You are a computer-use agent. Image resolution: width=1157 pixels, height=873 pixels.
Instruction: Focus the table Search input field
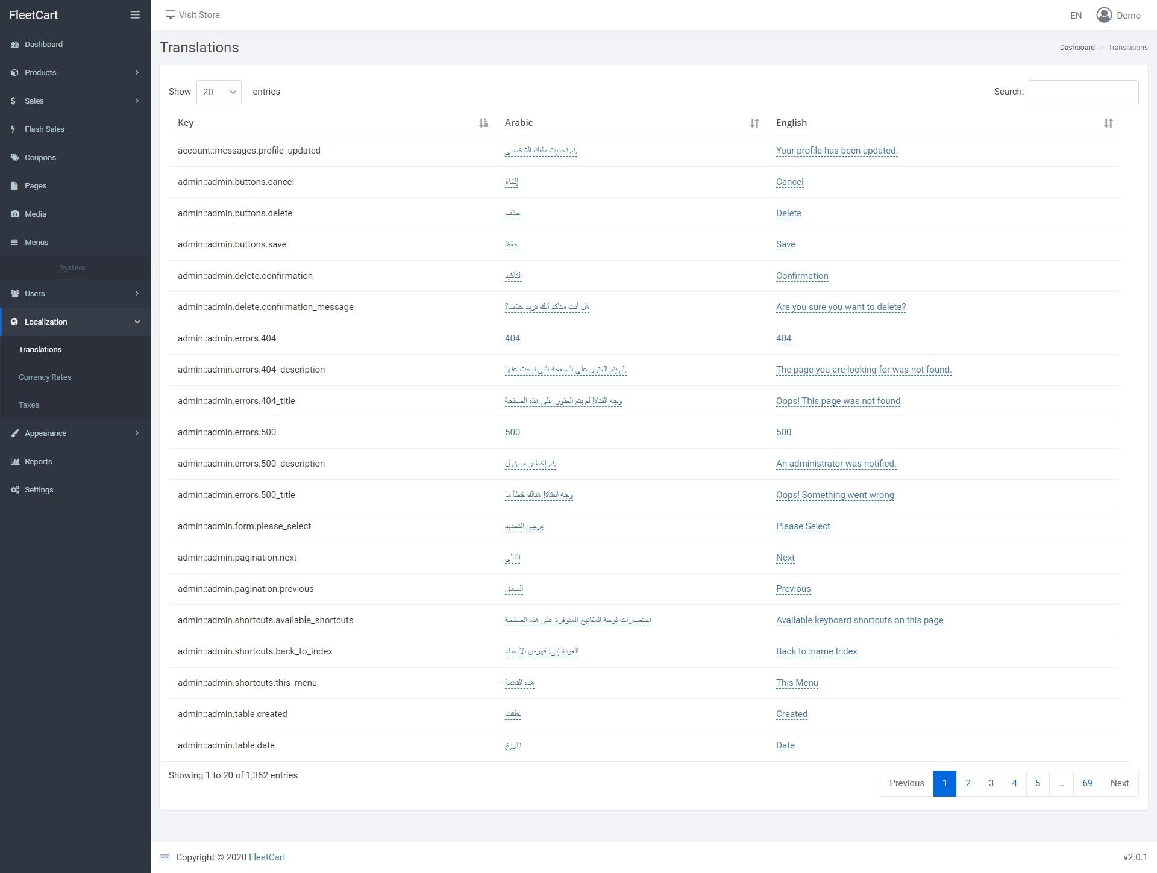[1083, 92]
